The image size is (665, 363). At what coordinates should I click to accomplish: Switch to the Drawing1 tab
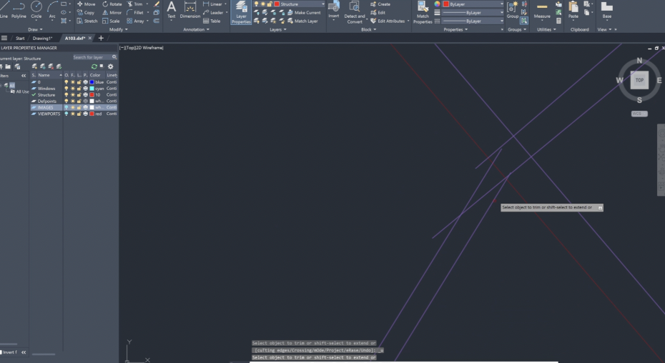point(42,38)
